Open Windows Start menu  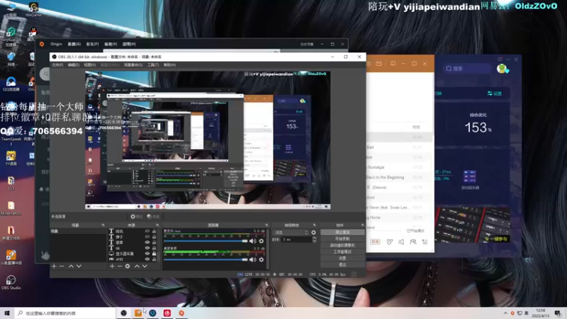[x=7, y=313]
